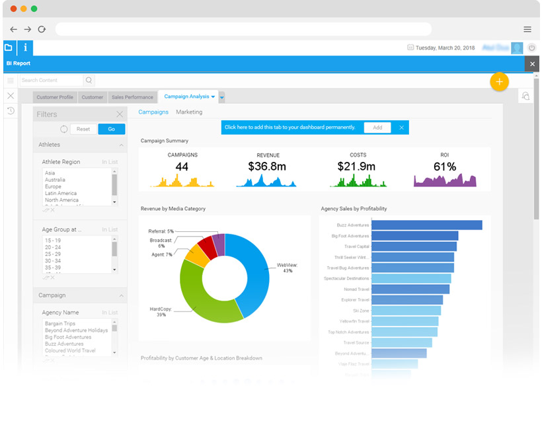Select Europe in Athlete Region list

[53, 186]
